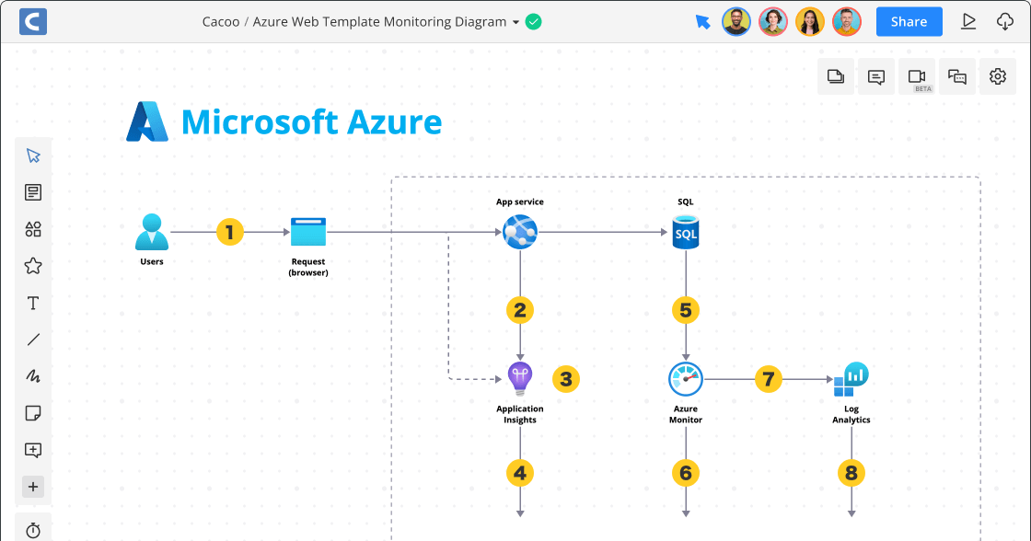Click the first collaborator avatar

tap(736, 21)
